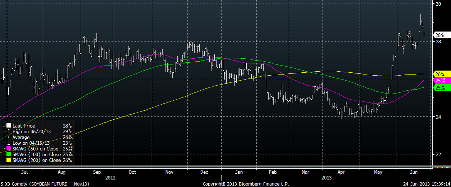Image resolution: width=451 pixels, height=187 pixels.
Task: Collapse the legend tree expander box
Action: [4, 126]
